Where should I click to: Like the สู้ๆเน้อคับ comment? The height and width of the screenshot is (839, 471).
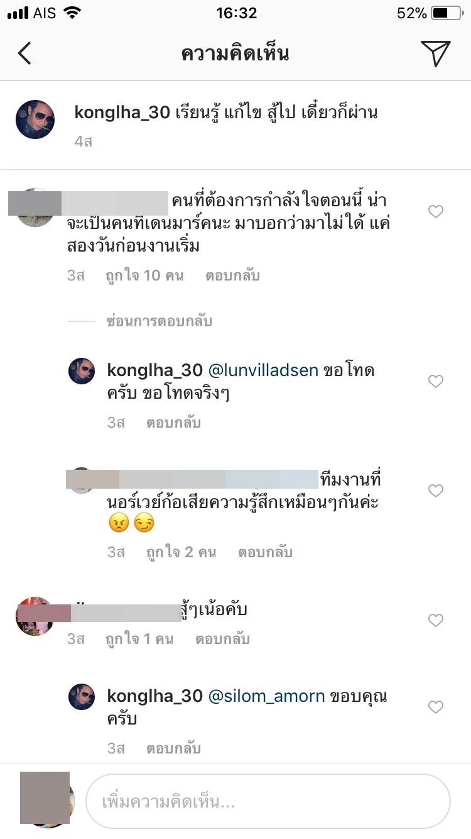pyautogui.click(x=436, y=621)
